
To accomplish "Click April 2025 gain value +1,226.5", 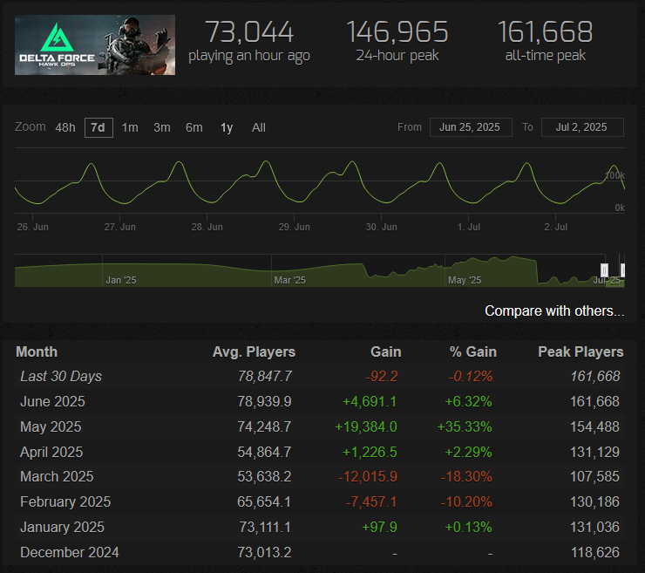I will [x=370, y=452].
